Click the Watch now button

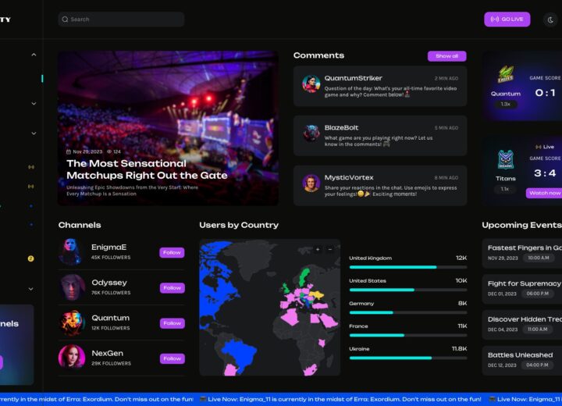pos(544,193)
